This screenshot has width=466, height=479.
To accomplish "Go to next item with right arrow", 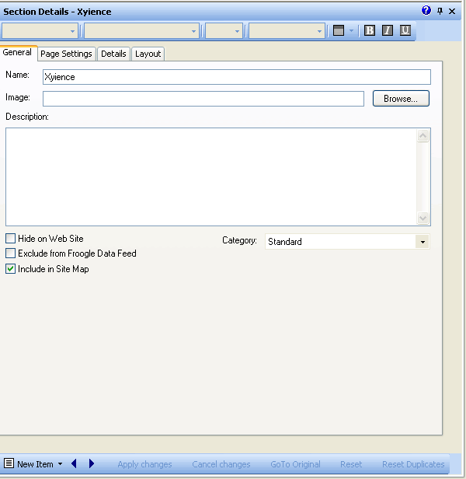I will pos(92,463).
